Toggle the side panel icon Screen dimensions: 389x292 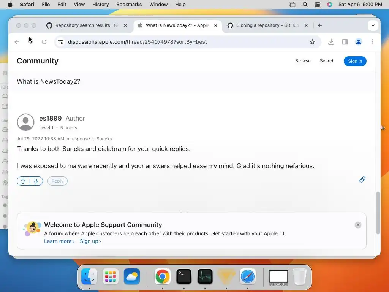click(345, 42)
